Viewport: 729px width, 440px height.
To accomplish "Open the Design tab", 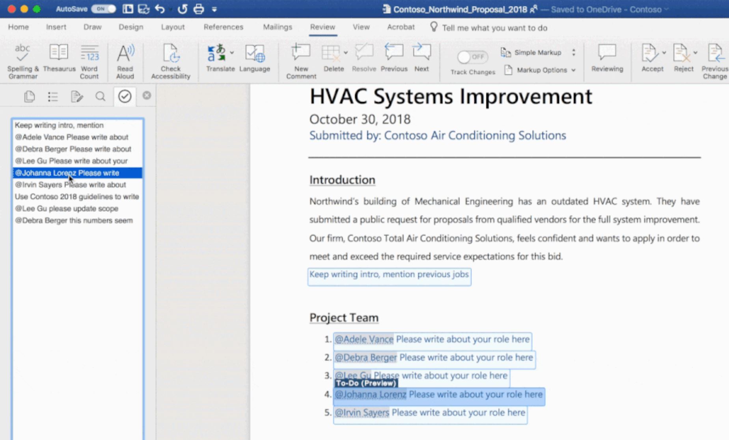I will click(131, 27).
